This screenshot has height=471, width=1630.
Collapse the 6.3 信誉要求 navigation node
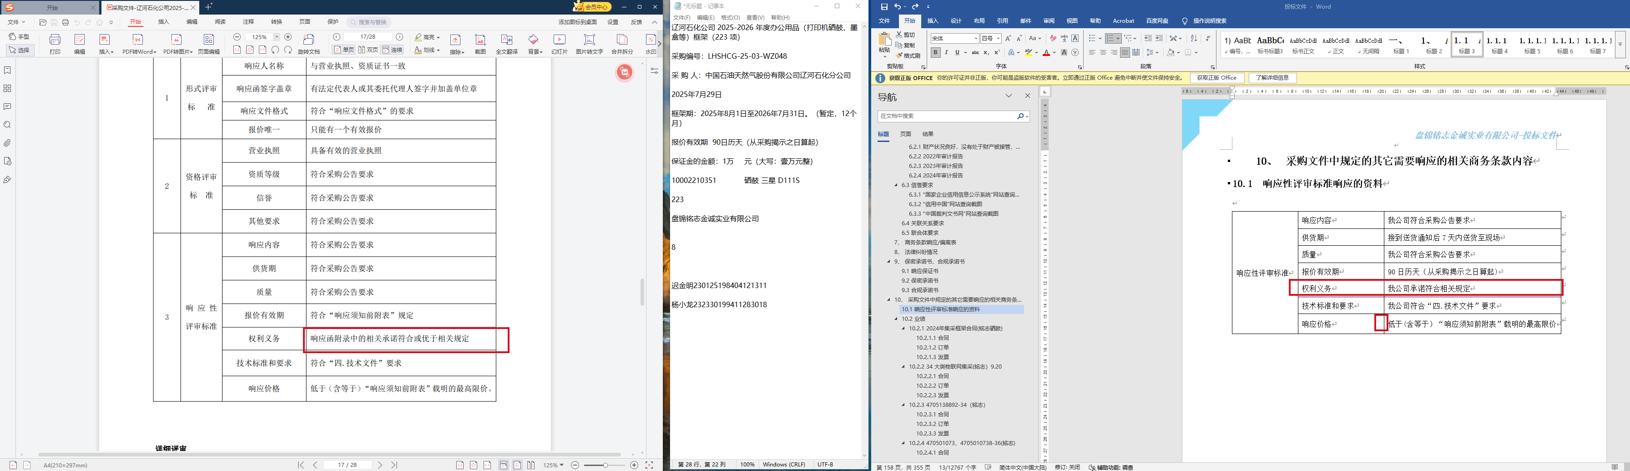tap(896, 186)
